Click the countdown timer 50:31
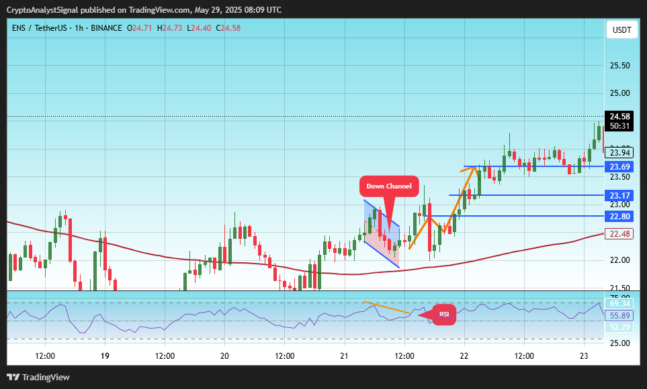This screenshot has height=389, width=647. coord(619,126)
